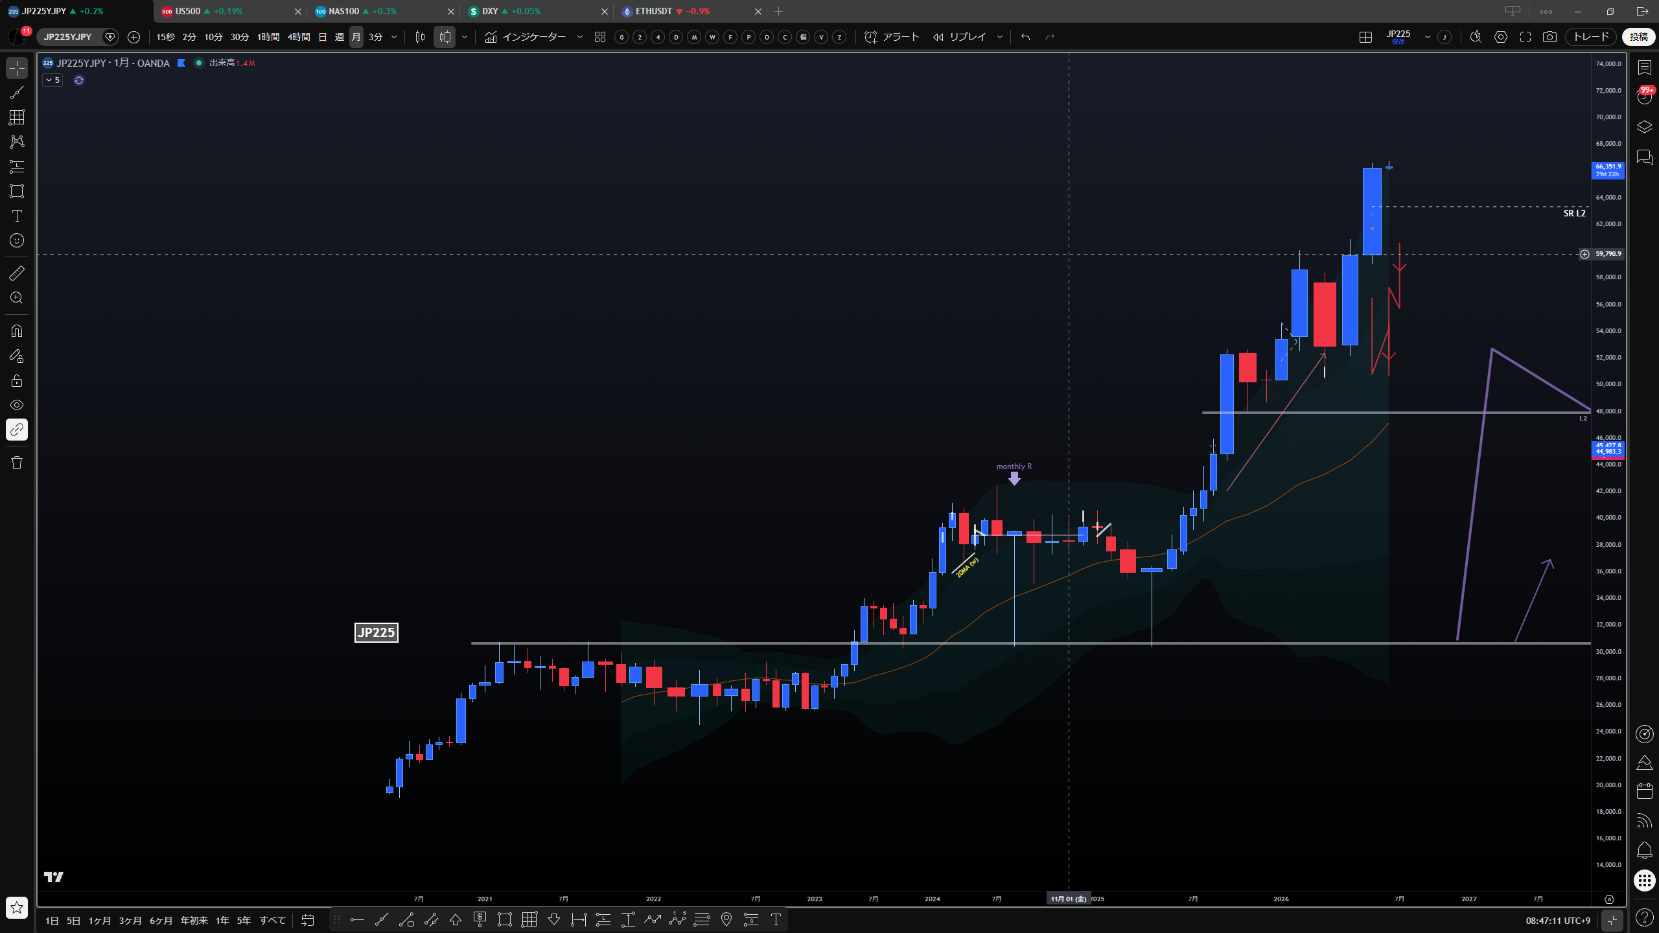This screenshot has width=1659, height=933.
Task: Toggle lock all drawings
Action: [17, 380]
